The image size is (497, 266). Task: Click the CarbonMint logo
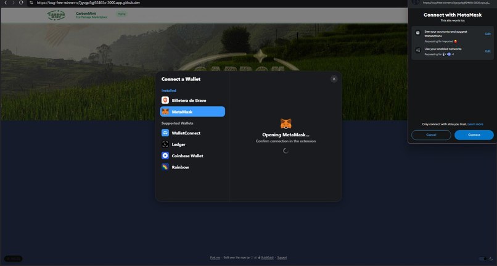tap(56, 15)
